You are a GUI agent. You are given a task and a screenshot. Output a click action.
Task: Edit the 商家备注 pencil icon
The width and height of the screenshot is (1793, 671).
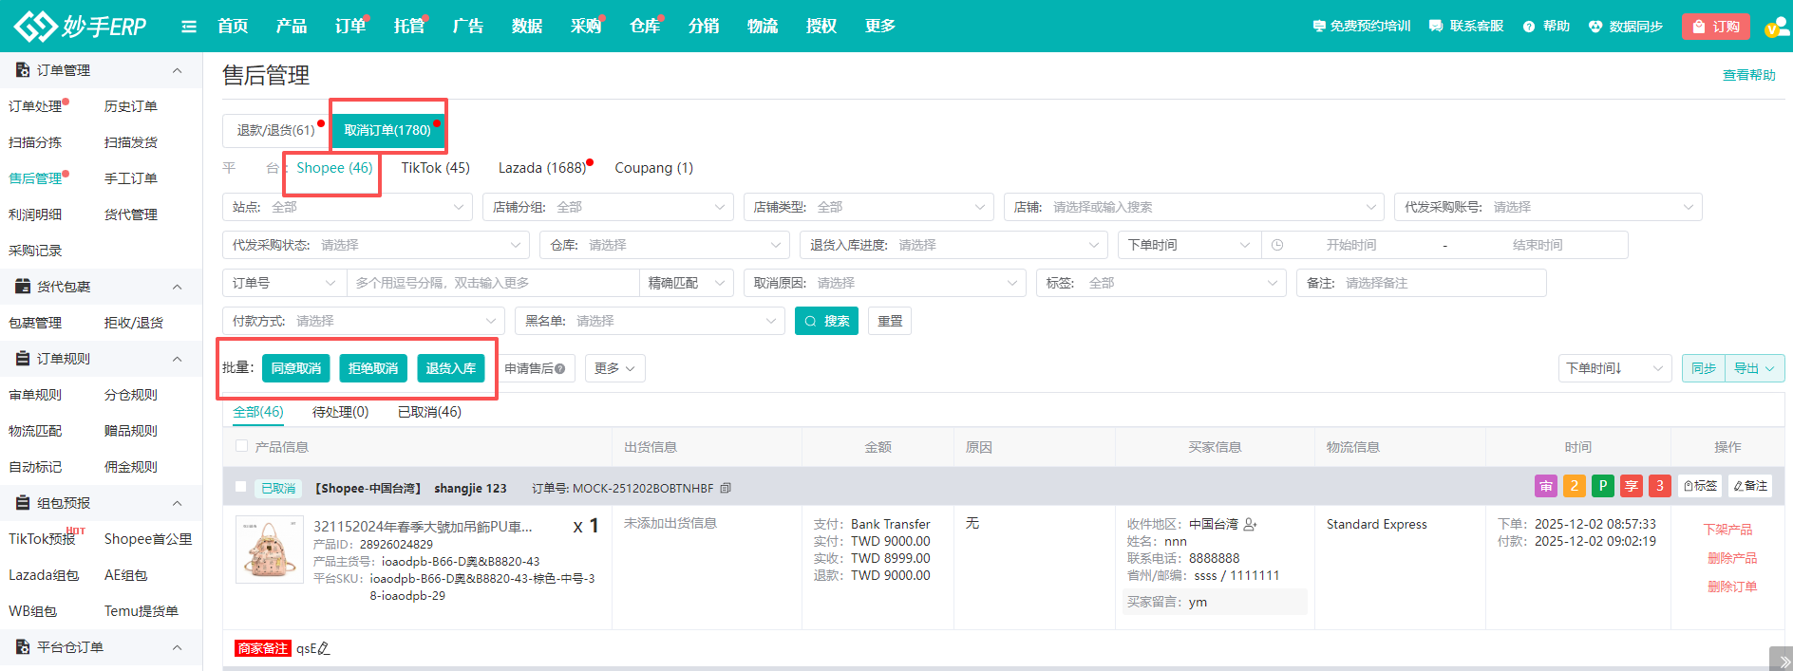point(324,648)
